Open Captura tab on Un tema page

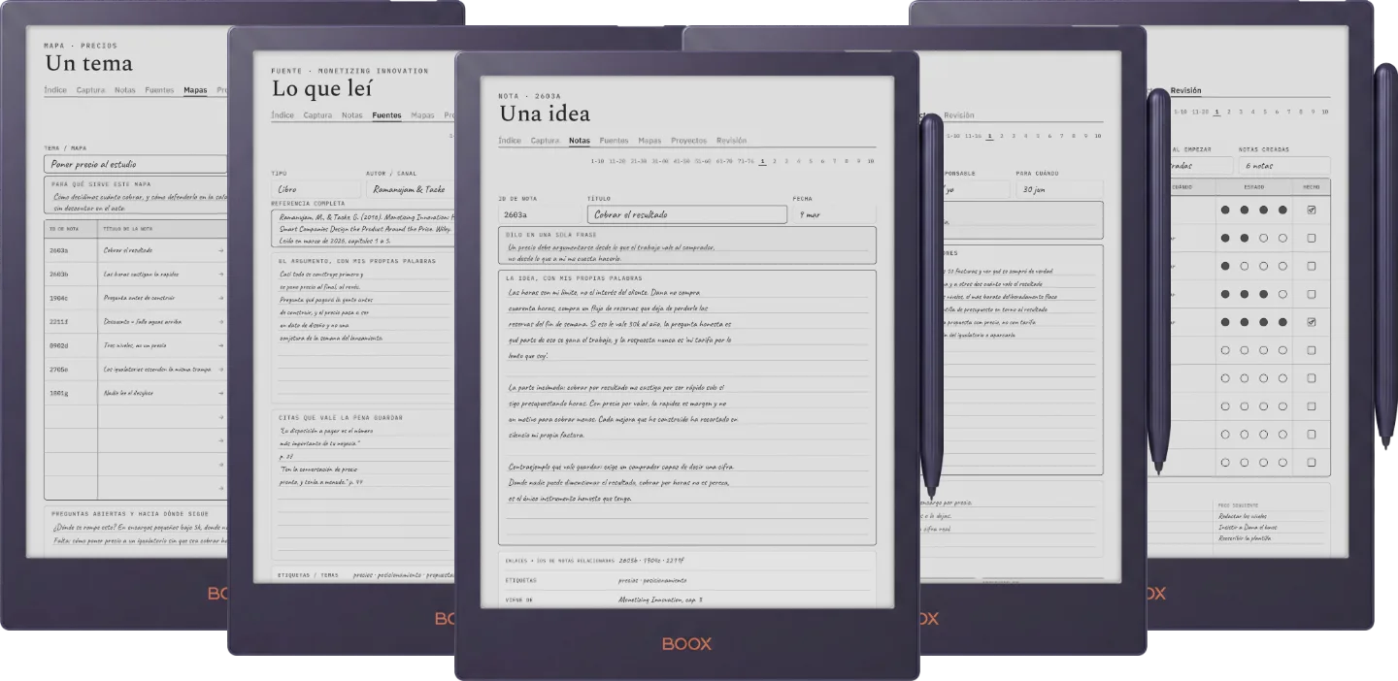tap(90, 90)
